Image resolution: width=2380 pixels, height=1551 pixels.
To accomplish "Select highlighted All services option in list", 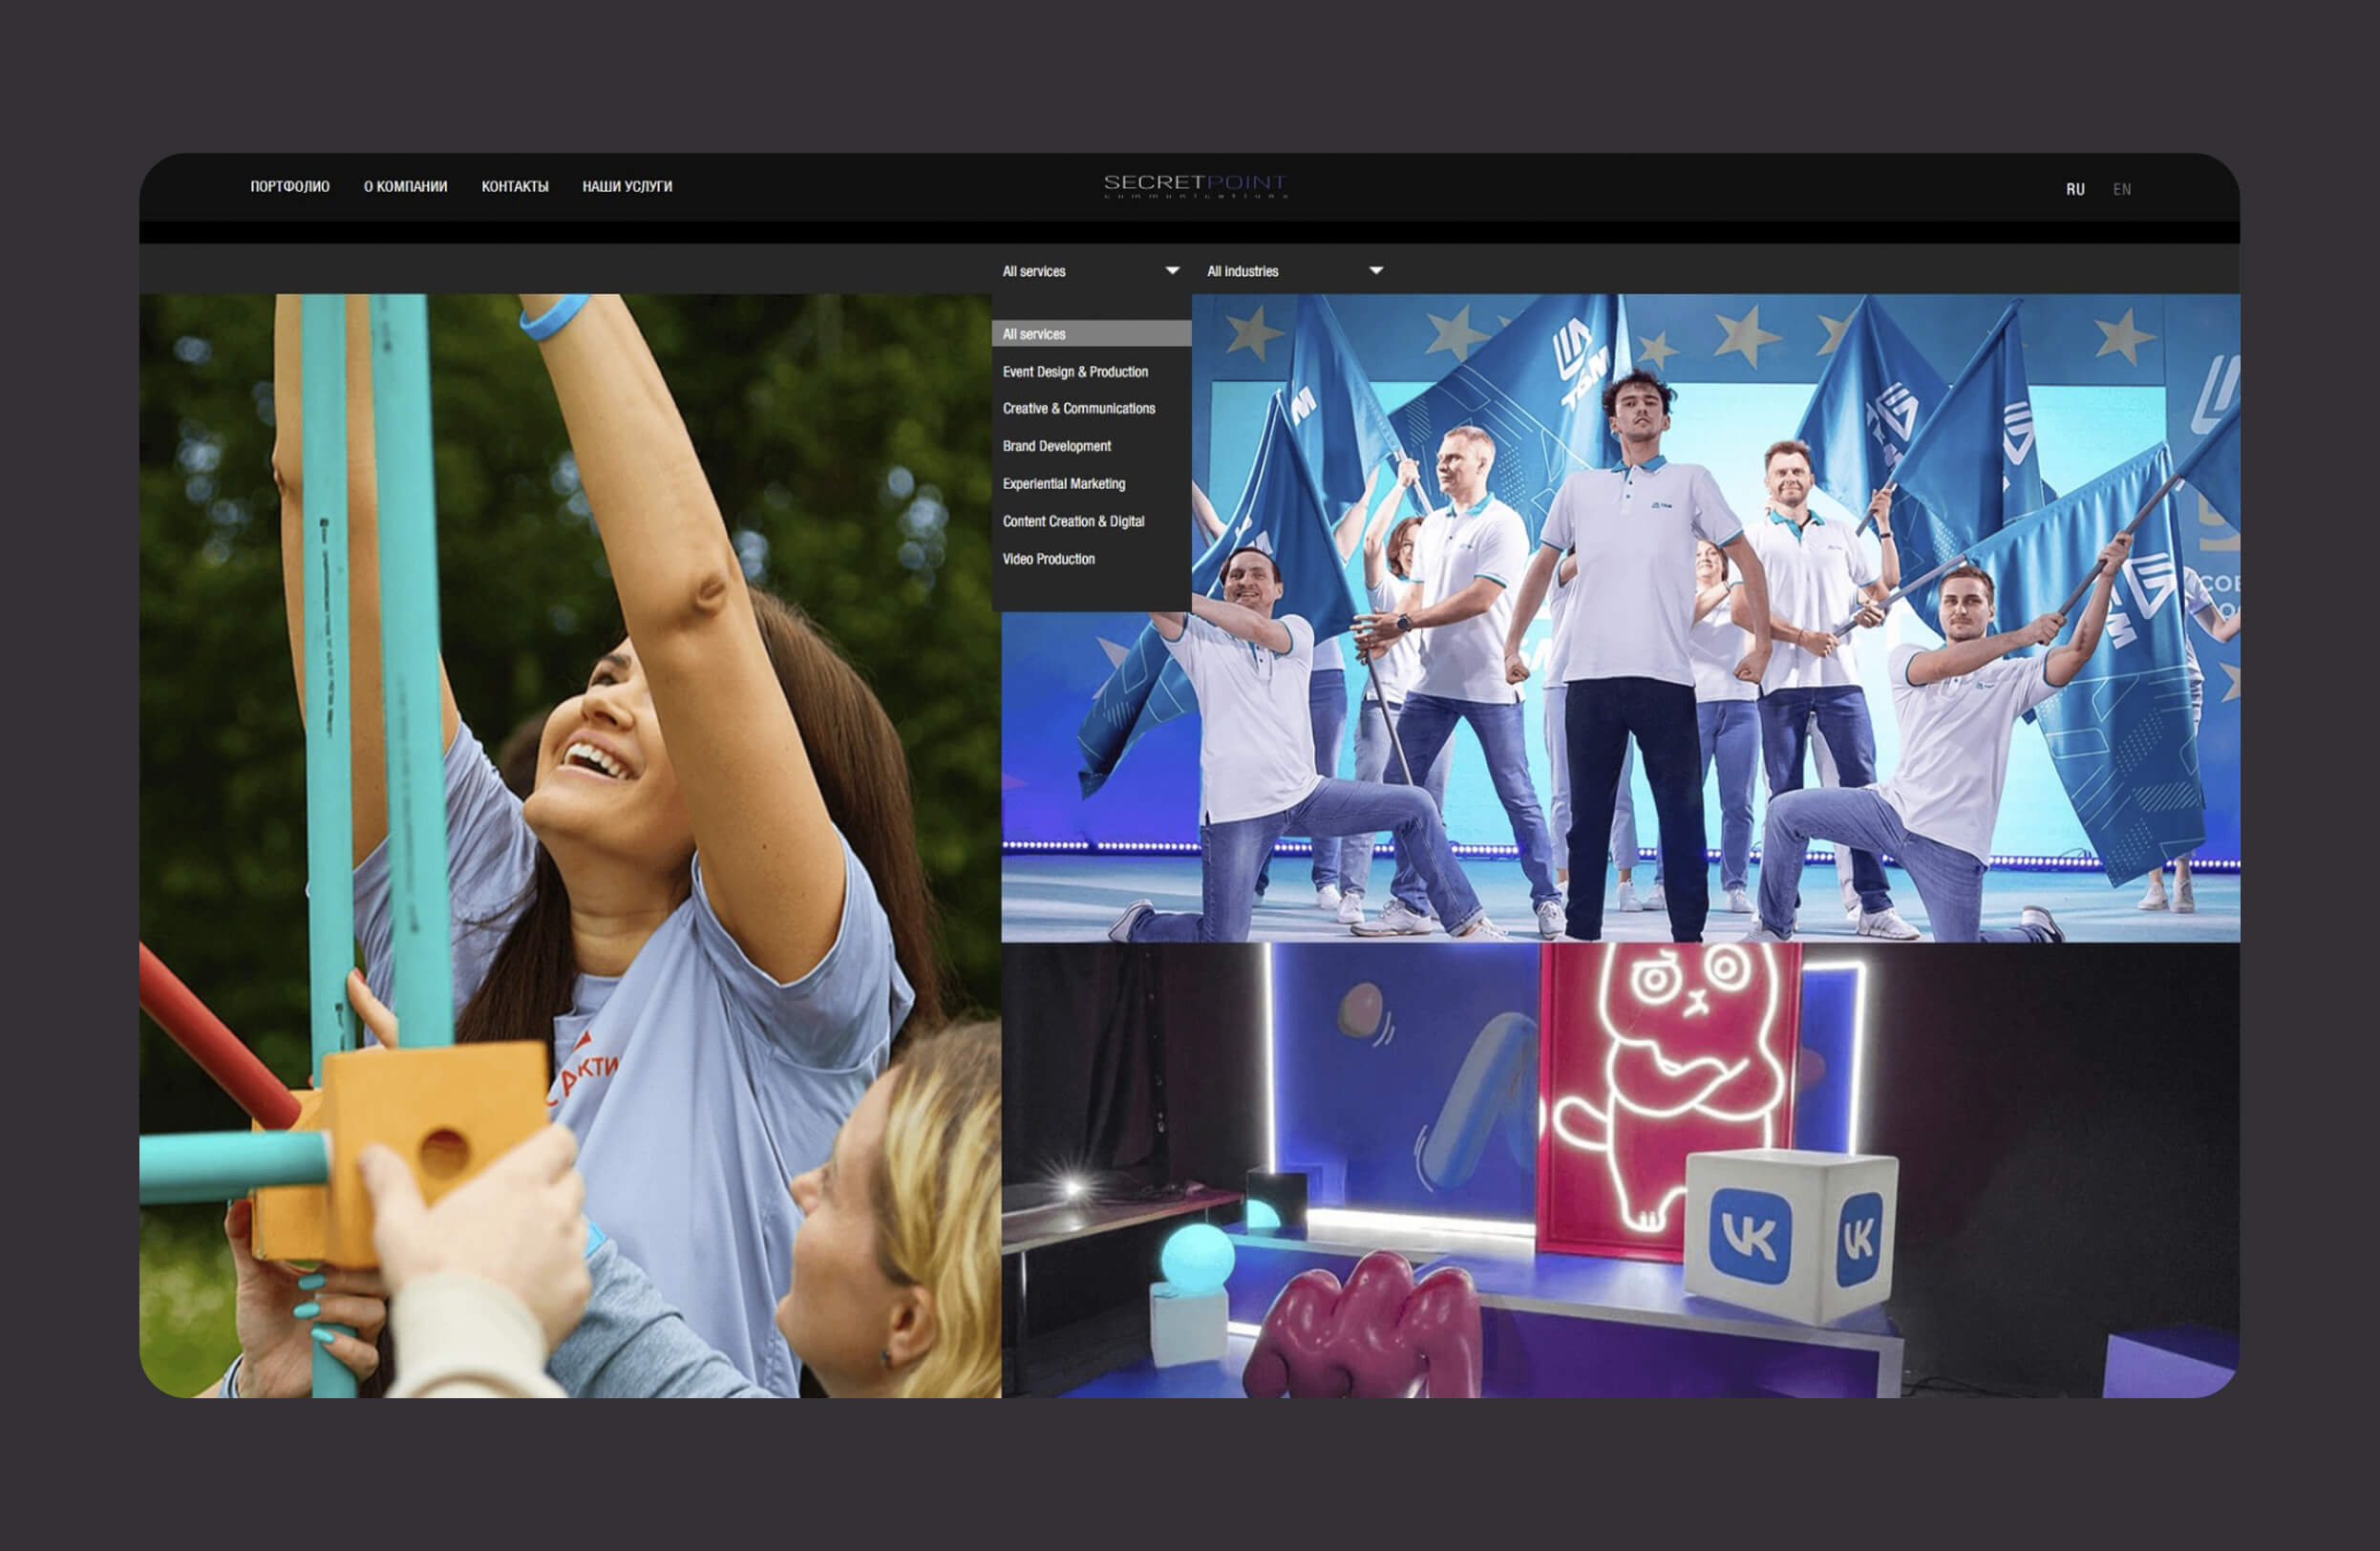I will pos(1034,334).
